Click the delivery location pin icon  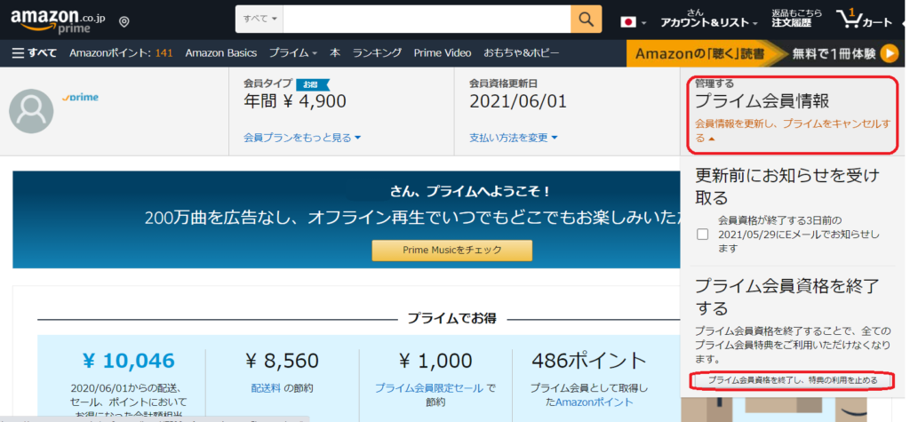(x=124, y=22)
